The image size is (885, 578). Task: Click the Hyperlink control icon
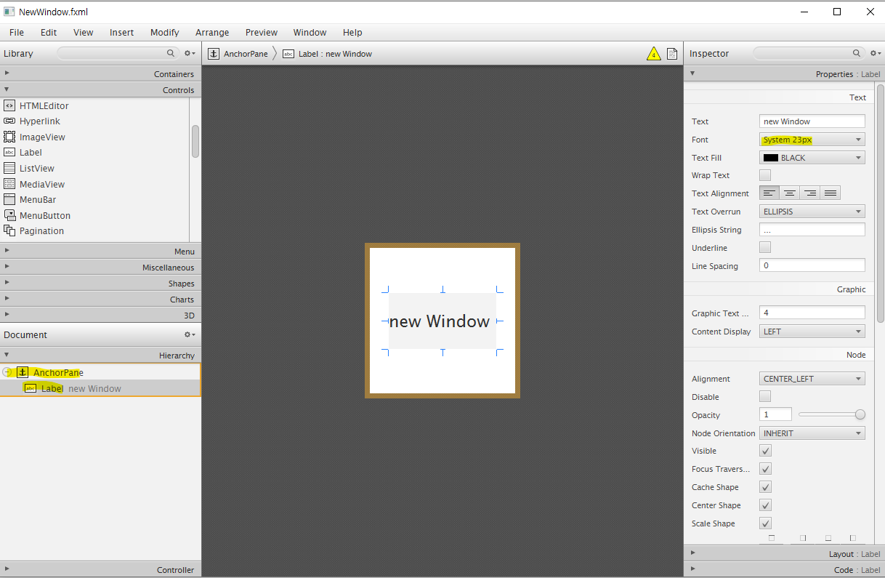[9, 121]
